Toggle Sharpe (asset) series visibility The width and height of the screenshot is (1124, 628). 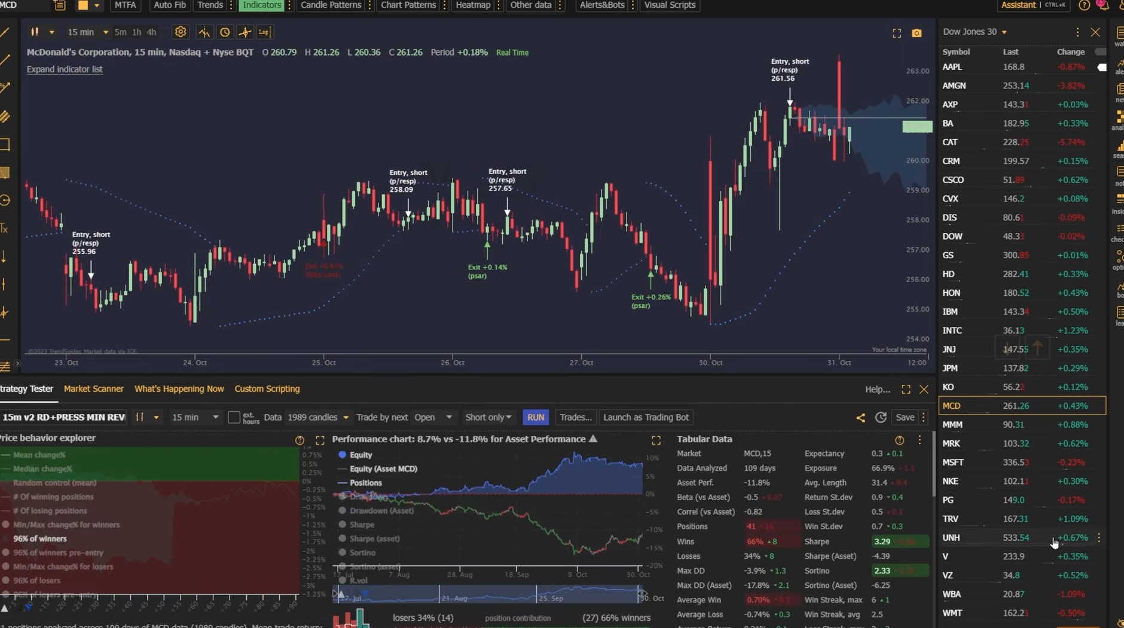pyautogui.click(x=369, y=539)
